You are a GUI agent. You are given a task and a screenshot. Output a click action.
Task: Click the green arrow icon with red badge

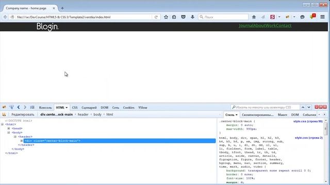click(x=313, y=16)
